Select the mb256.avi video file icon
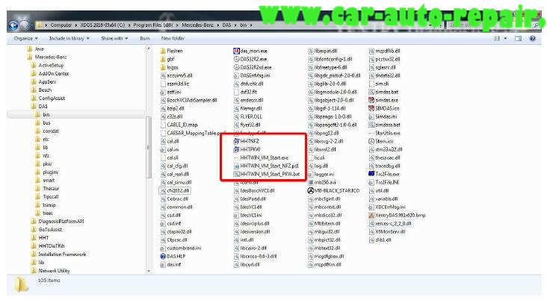The image size is (547, 300). coord(310,182)
